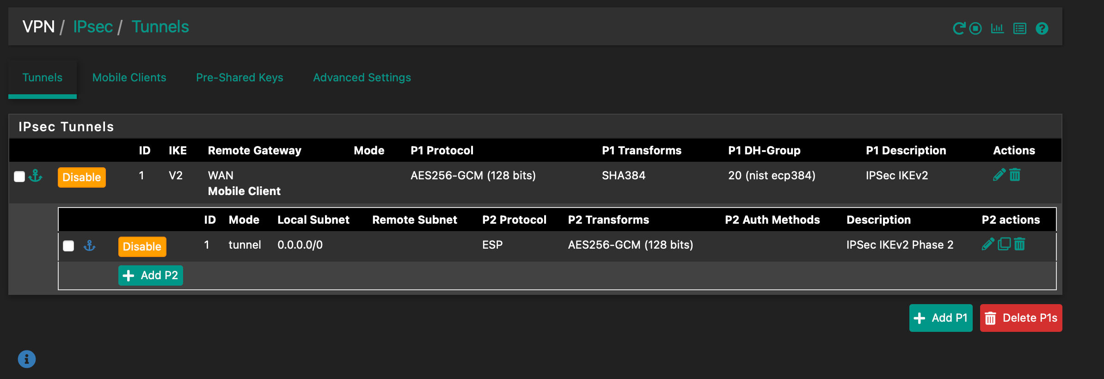Delete the IPSec IKEv2 phase 1 entry
The image size is (1104, 379).
1015,175
